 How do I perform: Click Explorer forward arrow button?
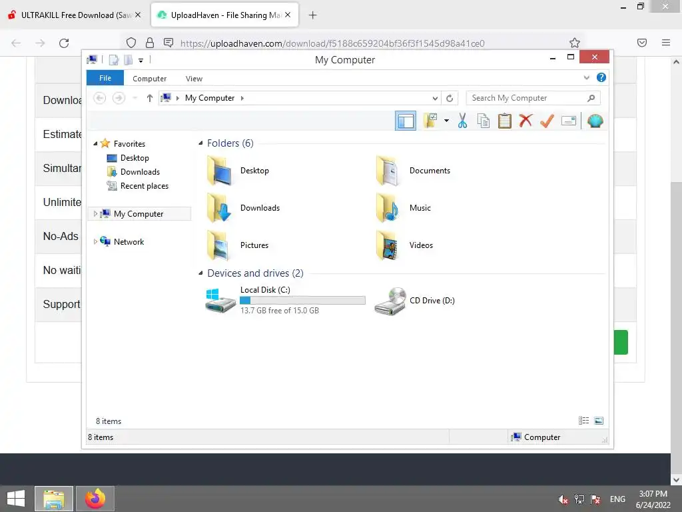click(x=119, y=98)
